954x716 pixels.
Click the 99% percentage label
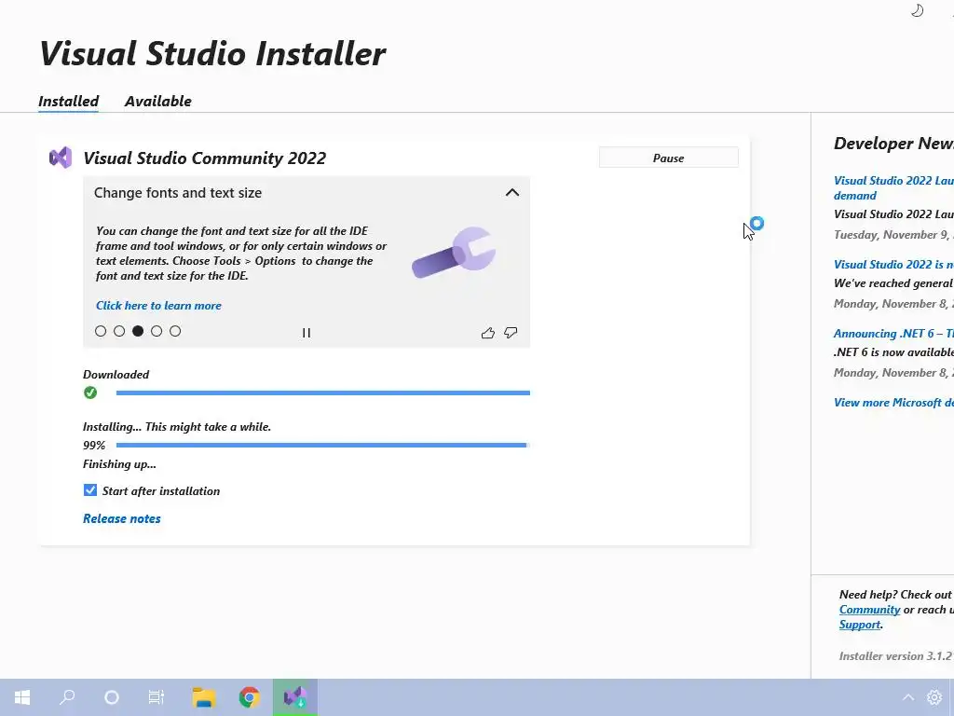coord(94,446)
